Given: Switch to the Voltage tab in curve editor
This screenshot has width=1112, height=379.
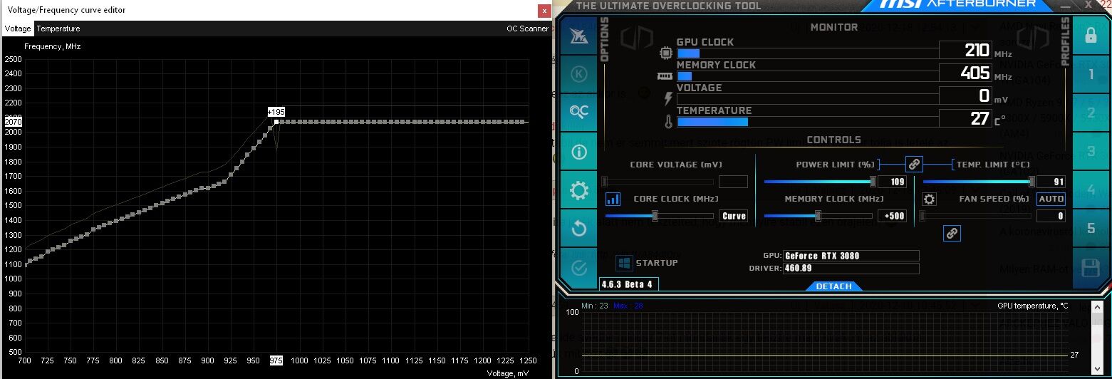Looking at the screenshot, I should click(18, 28).
